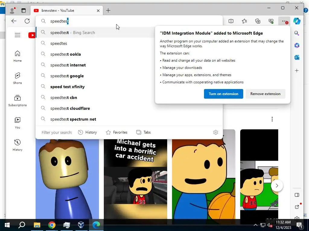Open File Explorer from taskbar

point(37,225)
